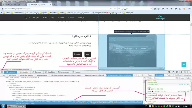Screen dimensions: 192x108
Task: Open the Network tab
Action: click(76, 72)
